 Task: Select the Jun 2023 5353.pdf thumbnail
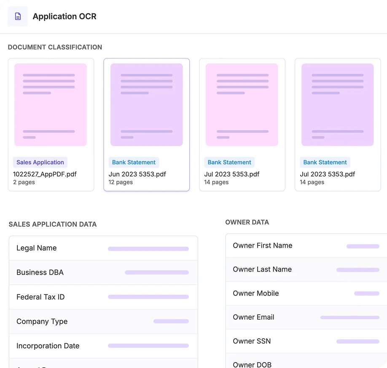(x=146, y=105)
